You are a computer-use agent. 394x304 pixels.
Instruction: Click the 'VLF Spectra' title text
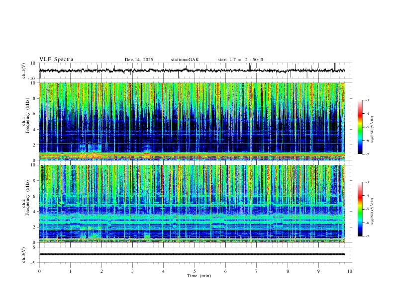tap(56, 60)
